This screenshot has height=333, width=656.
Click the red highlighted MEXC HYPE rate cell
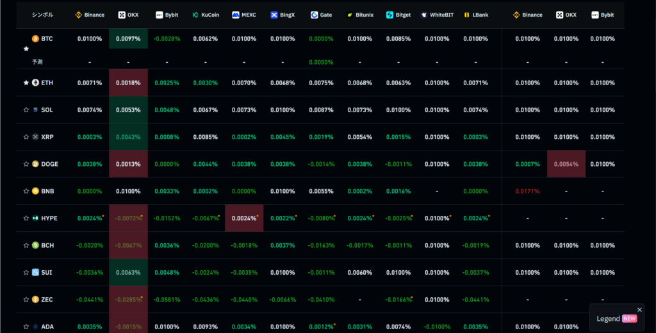pyautogui.click(x=244, y=218)
